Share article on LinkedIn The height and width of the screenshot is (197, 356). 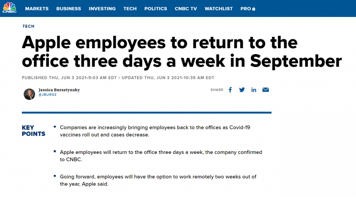coord(253,90)
